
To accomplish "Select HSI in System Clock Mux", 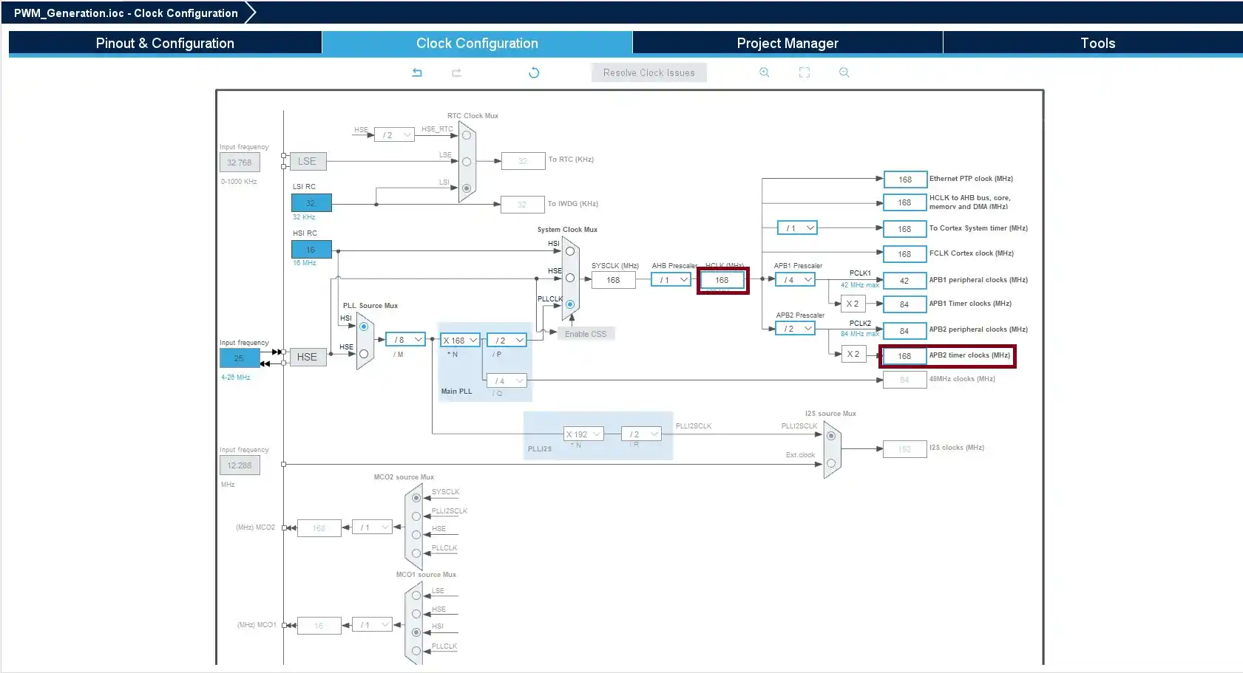I will pyautogui.click(x=570, y=251).
